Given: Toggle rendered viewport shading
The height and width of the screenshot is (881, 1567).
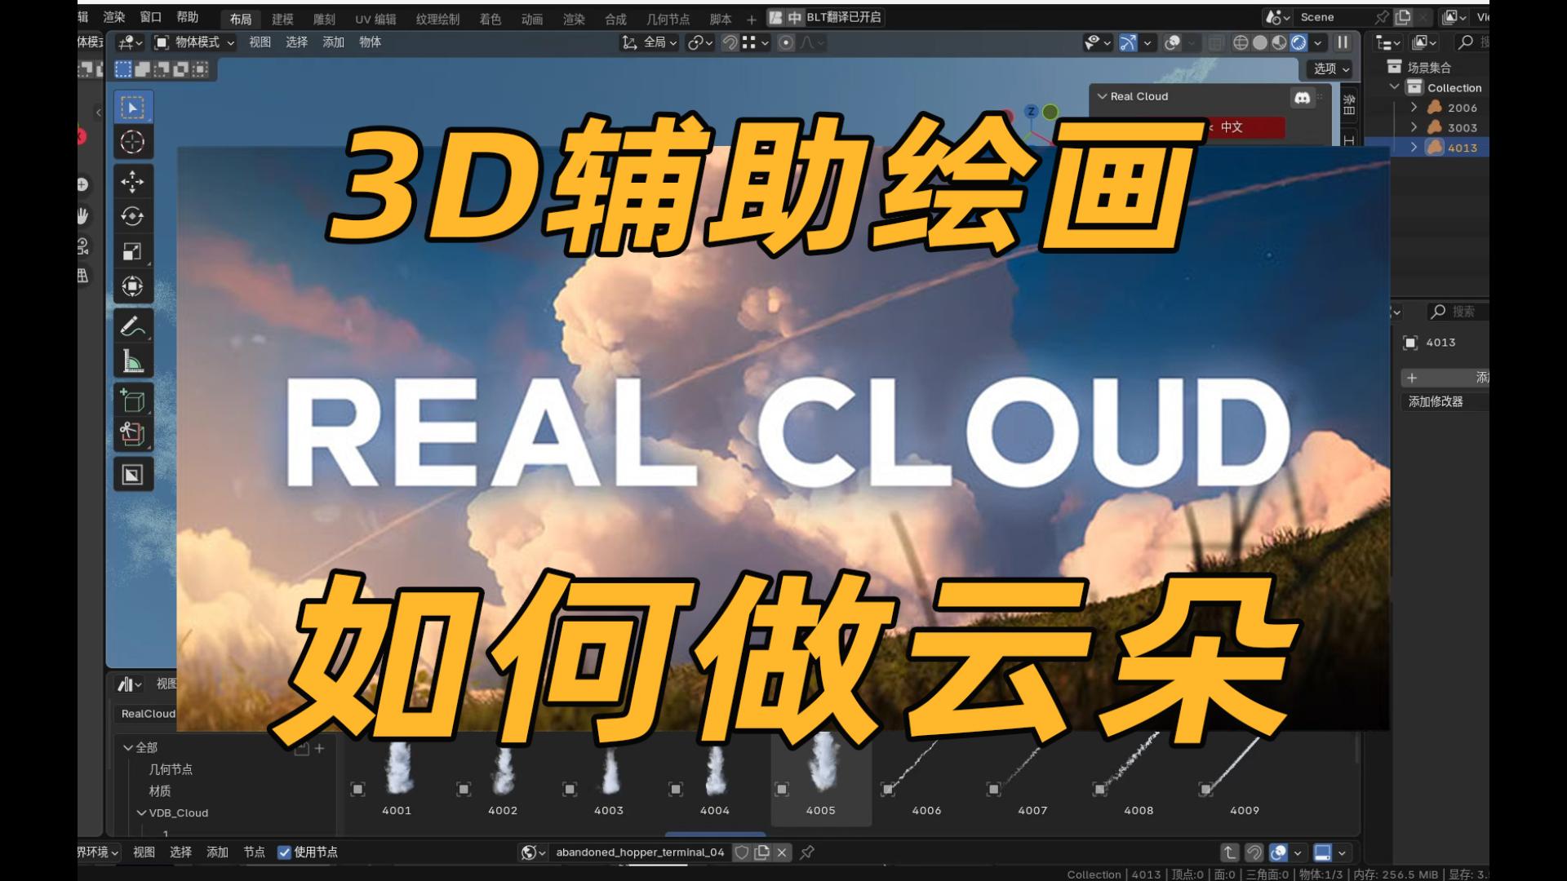Looking at the screenshot, I should click(x=1298, y=42).
